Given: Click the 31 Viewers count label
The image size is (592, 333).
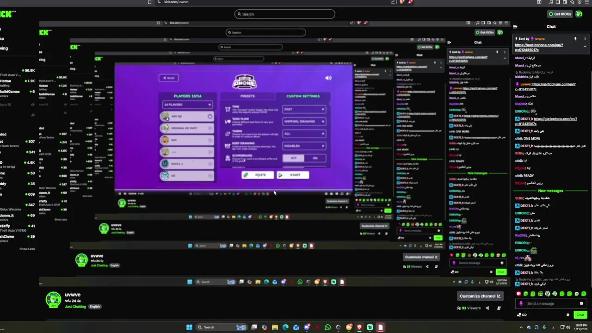Looking at the screenshot, I should pos(469,308).
